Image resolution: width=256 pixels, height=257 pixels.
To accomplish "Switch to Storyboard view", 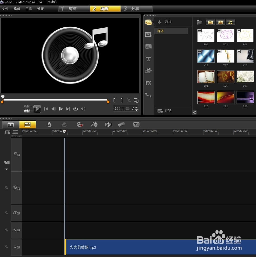I will coord(10,125).
